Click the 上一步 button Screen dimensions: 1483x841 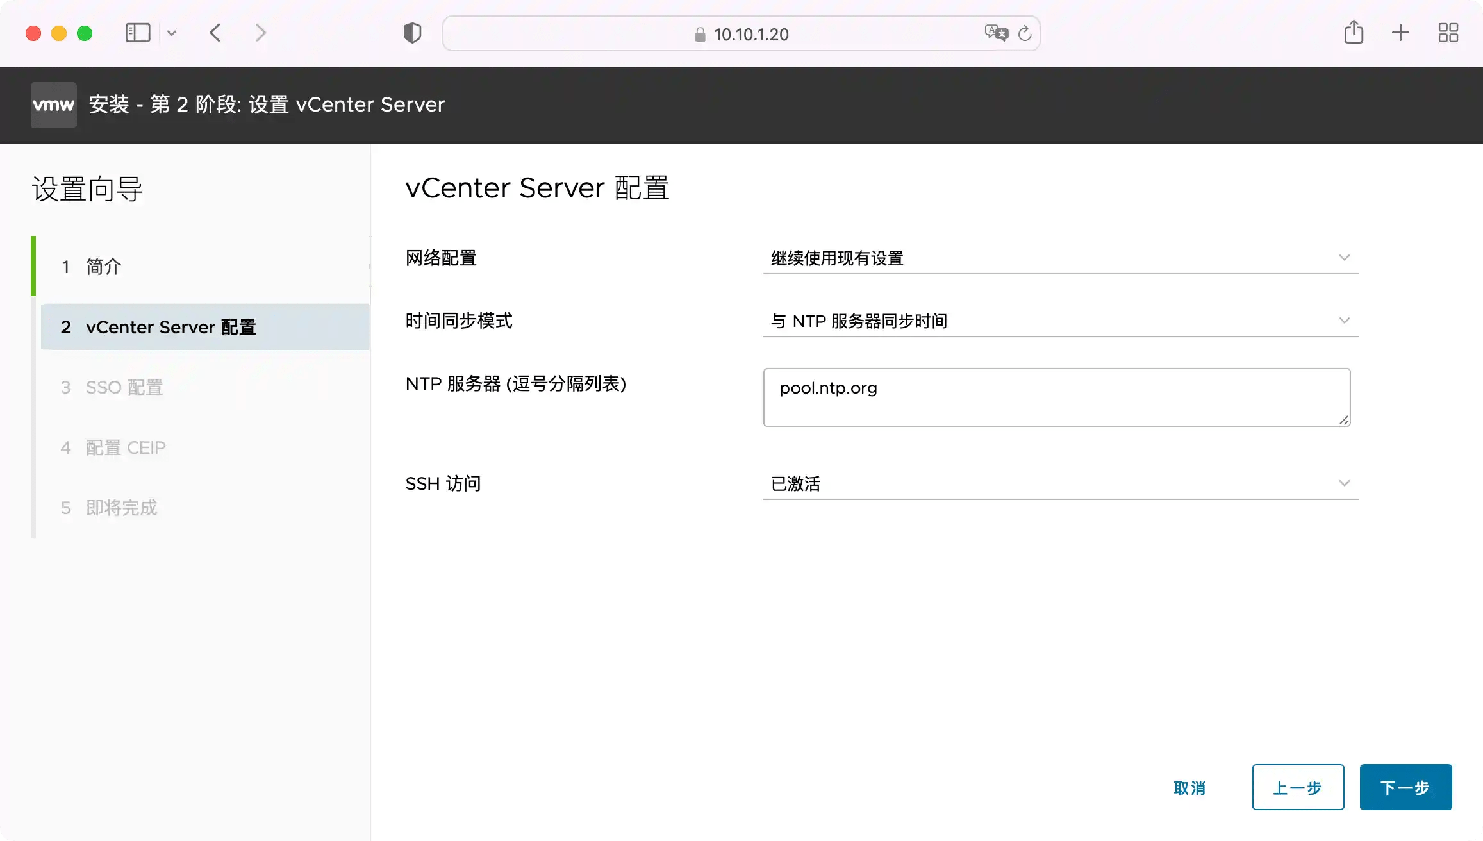[x=1297, y=787]
